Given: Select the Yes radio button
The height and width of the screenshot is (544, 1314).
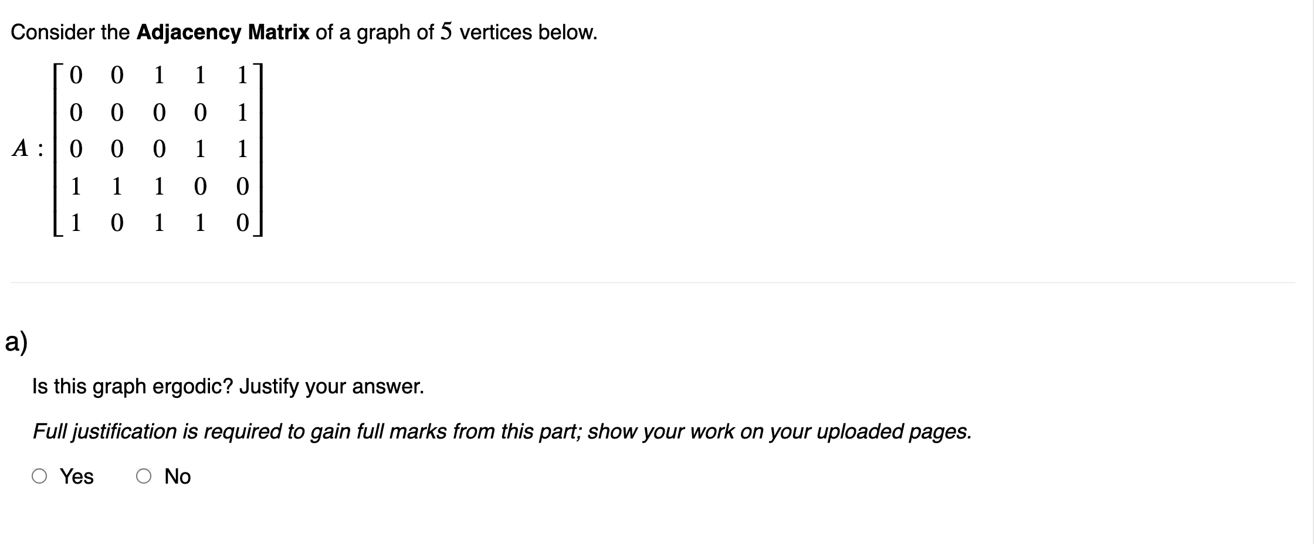Looking at the screenshot, I should [39, 477].
